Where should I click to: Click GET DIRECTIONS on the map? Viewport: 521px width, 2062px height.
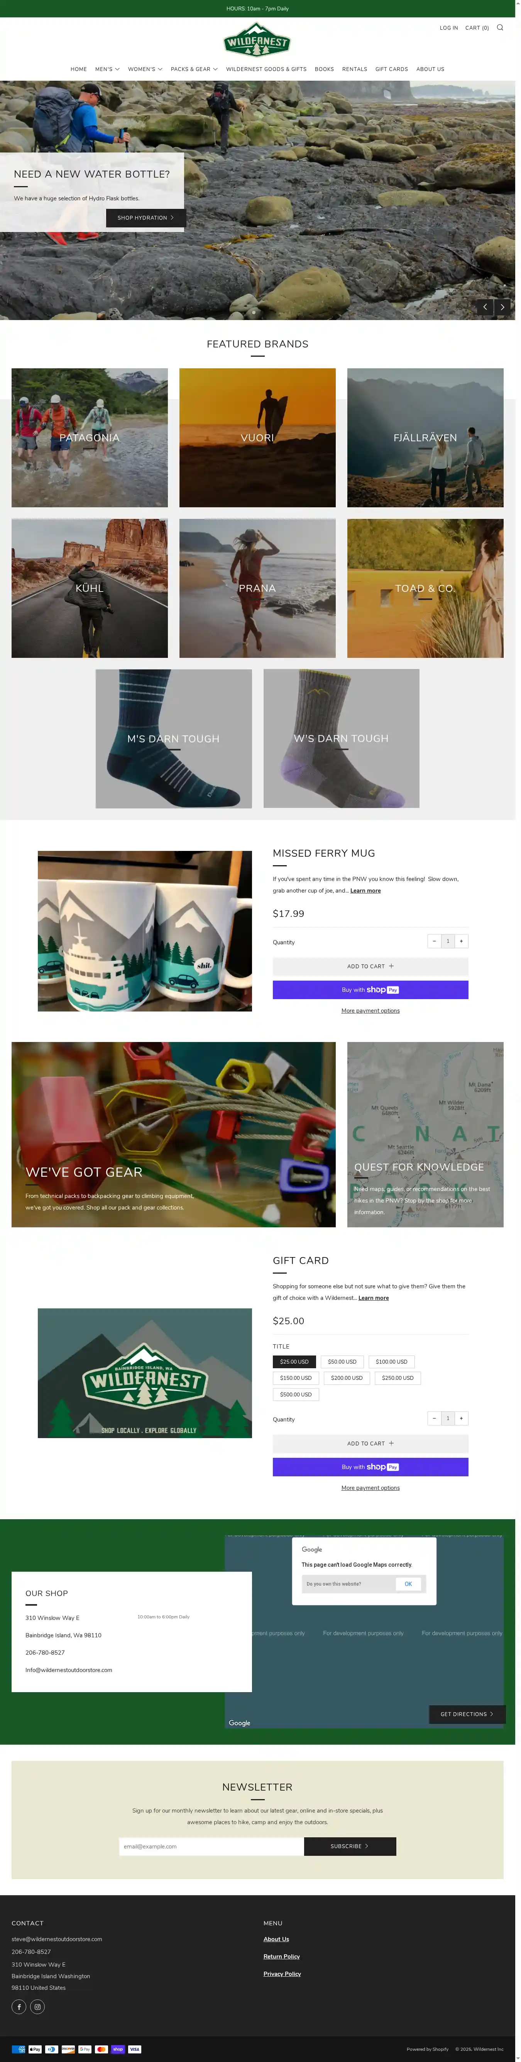(467, 1713)
